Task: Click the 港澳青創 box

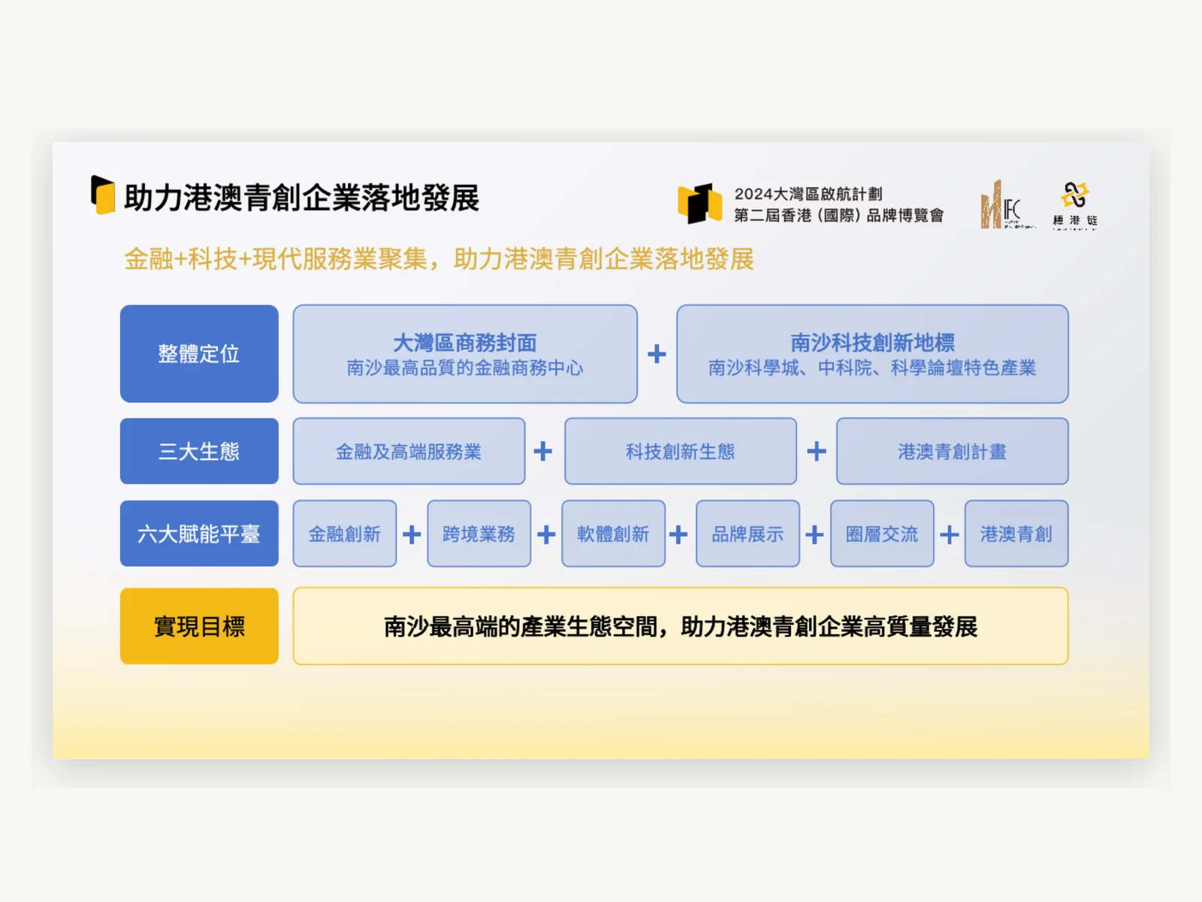Action: (x=1016, y=534)
